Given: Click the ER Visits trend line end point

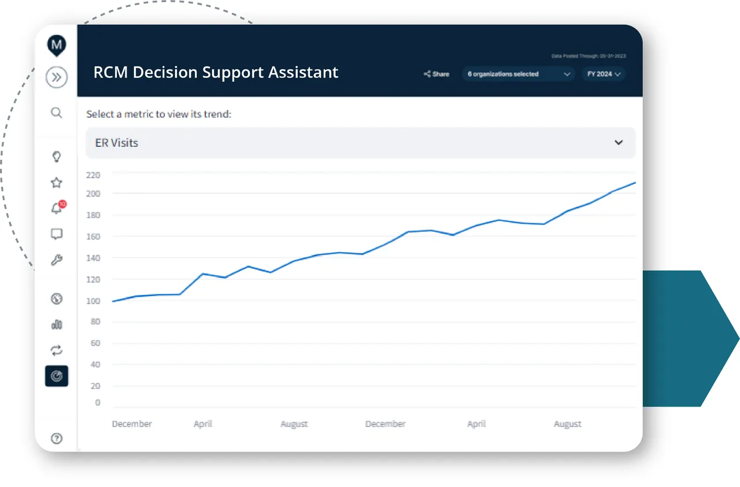Looking at the screenshot, I should pos(635,183).
